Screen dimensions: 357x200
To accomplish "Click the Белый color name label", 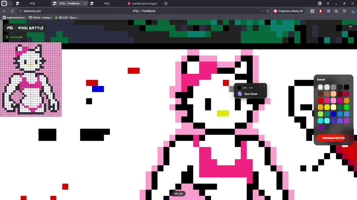I will (321, 79).
